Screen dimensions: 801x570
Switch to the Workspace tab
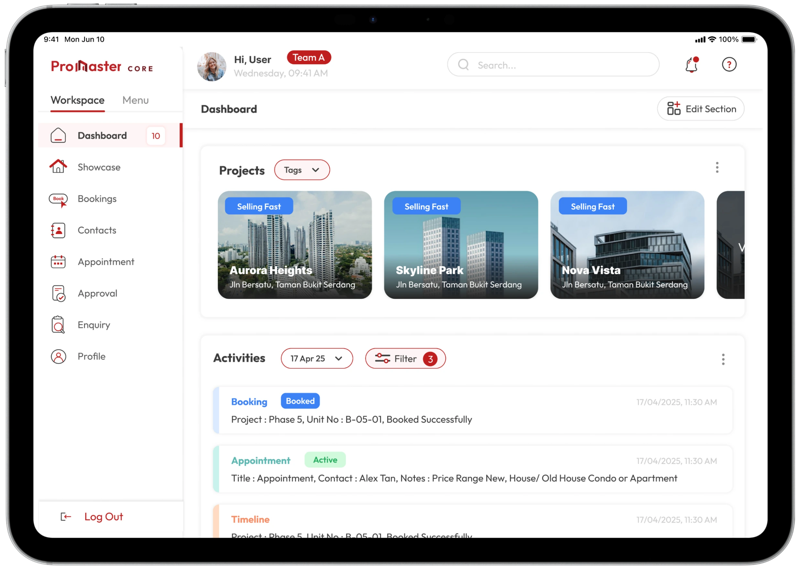(x=78, y=100)
